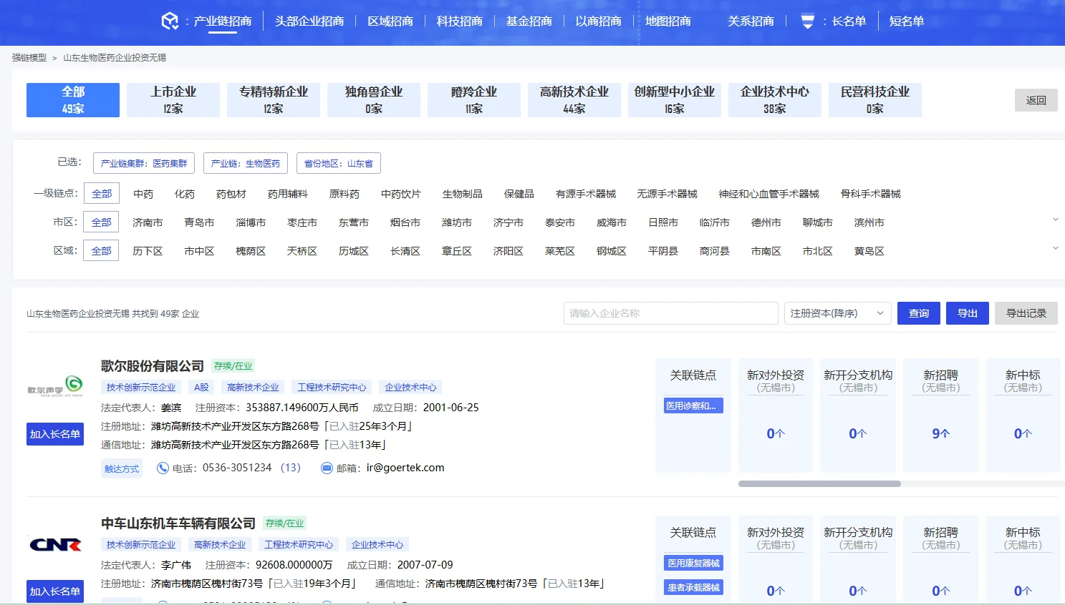Select 全部 in the 一级链点 row
1065x605 pixels.
tap(102, 194)
